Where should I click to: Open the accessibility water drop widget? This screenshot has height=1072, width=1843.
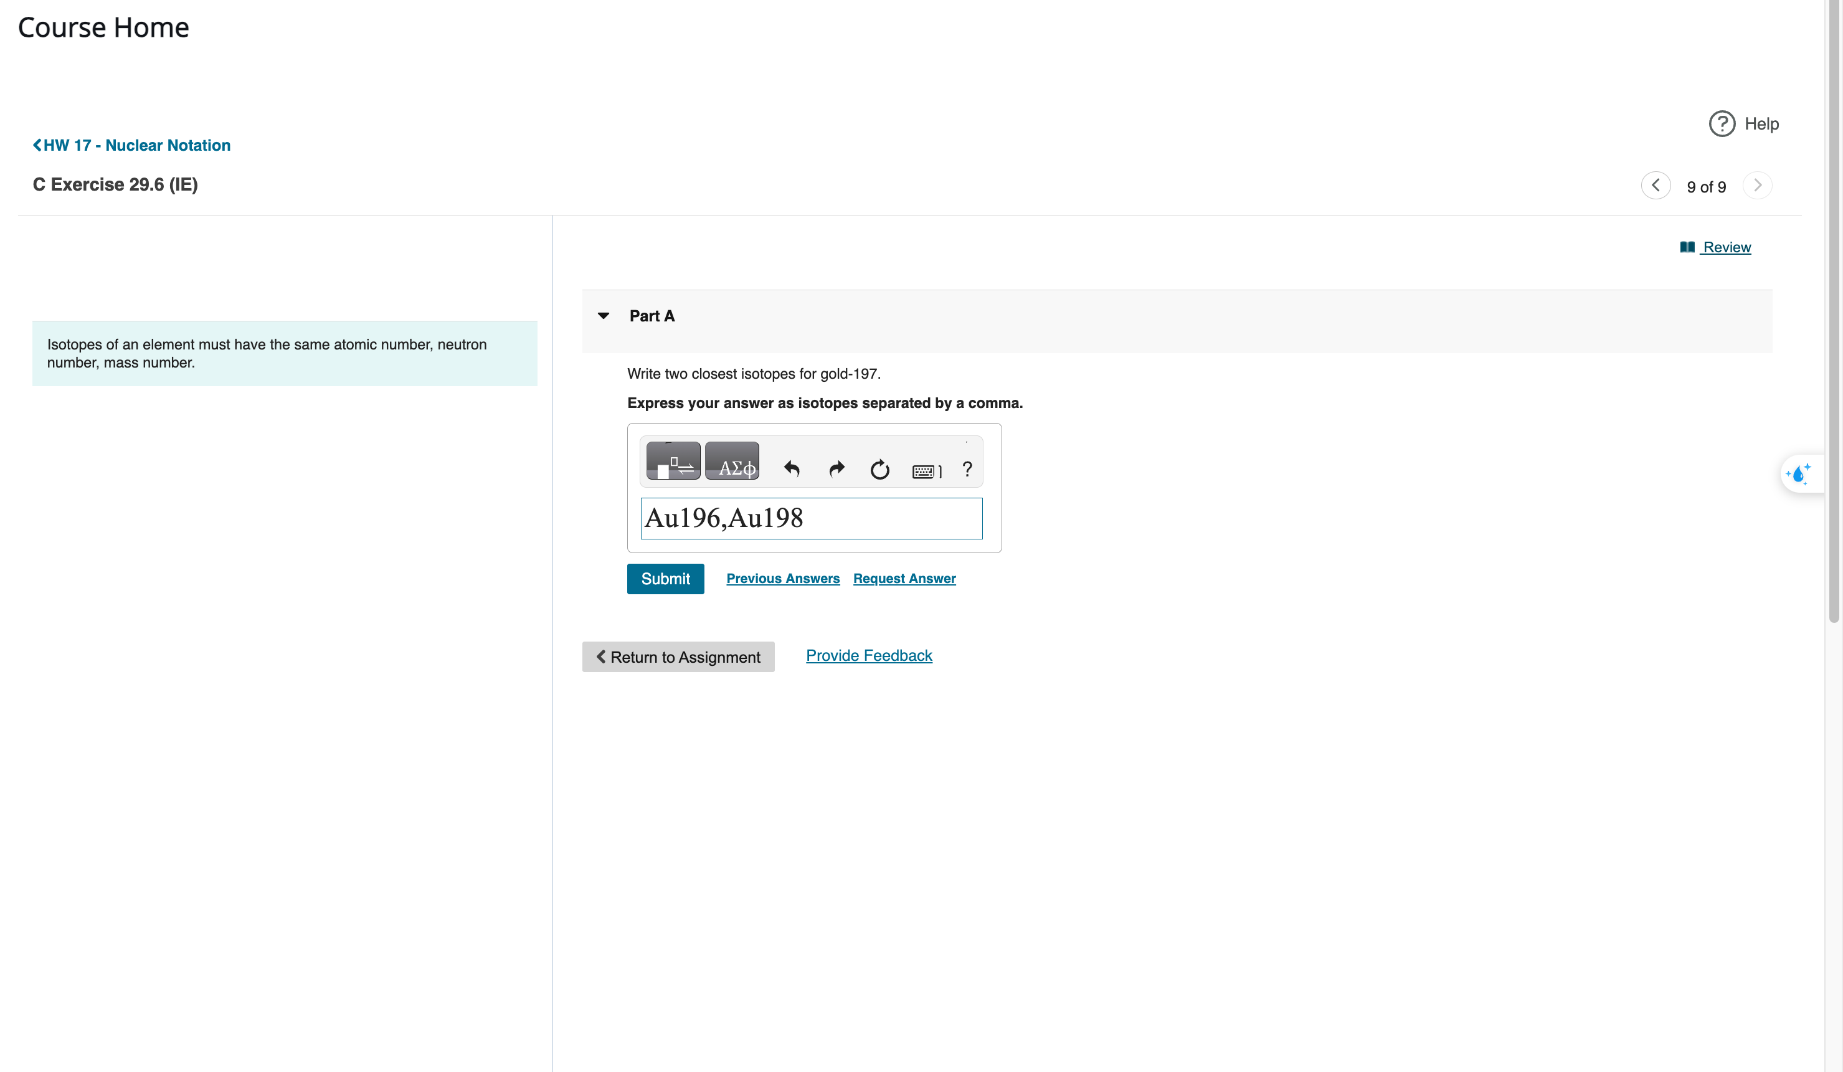tap(1801, 473)
